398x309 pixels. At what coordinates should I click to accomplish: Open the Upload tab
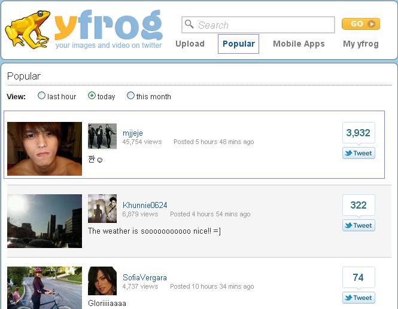[x=190, y=44]
